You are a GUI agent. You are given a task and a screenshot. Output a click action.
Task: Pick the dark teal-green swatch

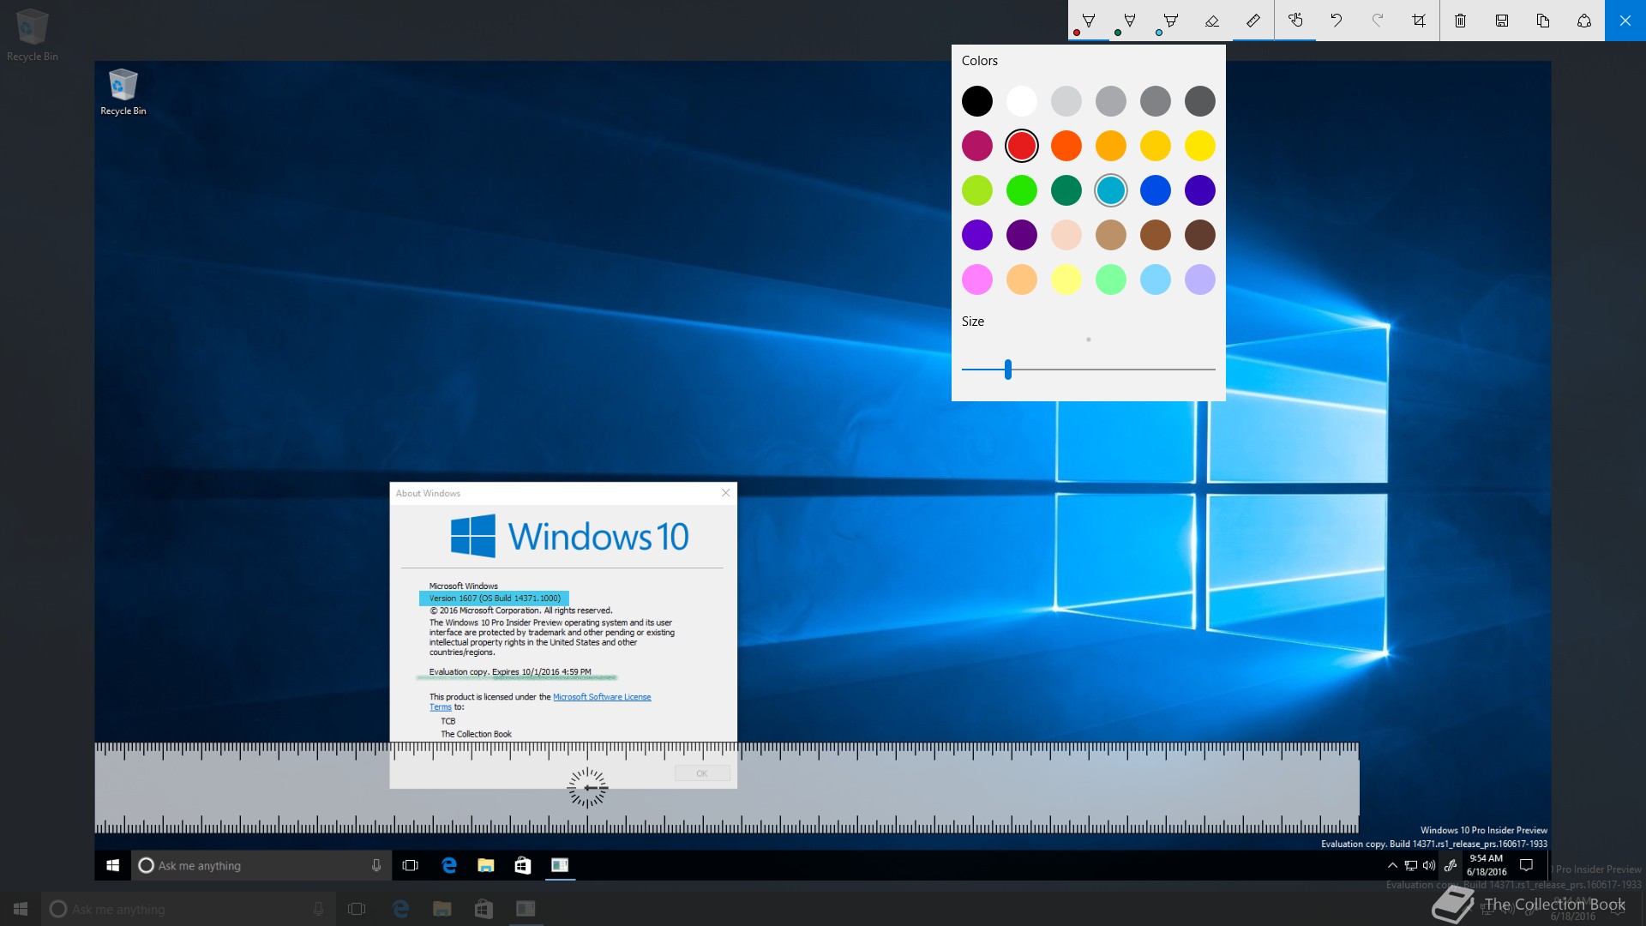click(1066, 190)
